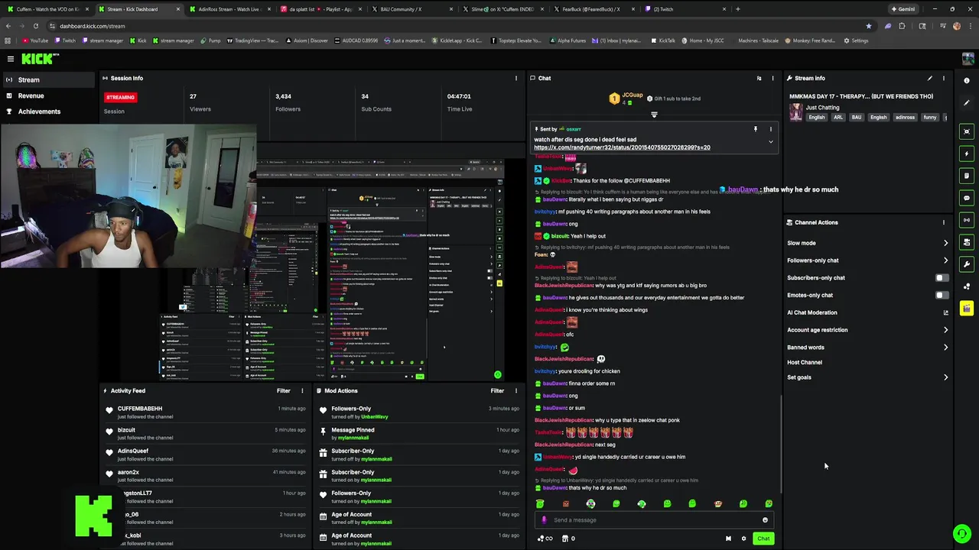Image resolution: width=979 pixels, height=550 pixels.
Task: Click the shop icon with zero count
Action: 568,539
